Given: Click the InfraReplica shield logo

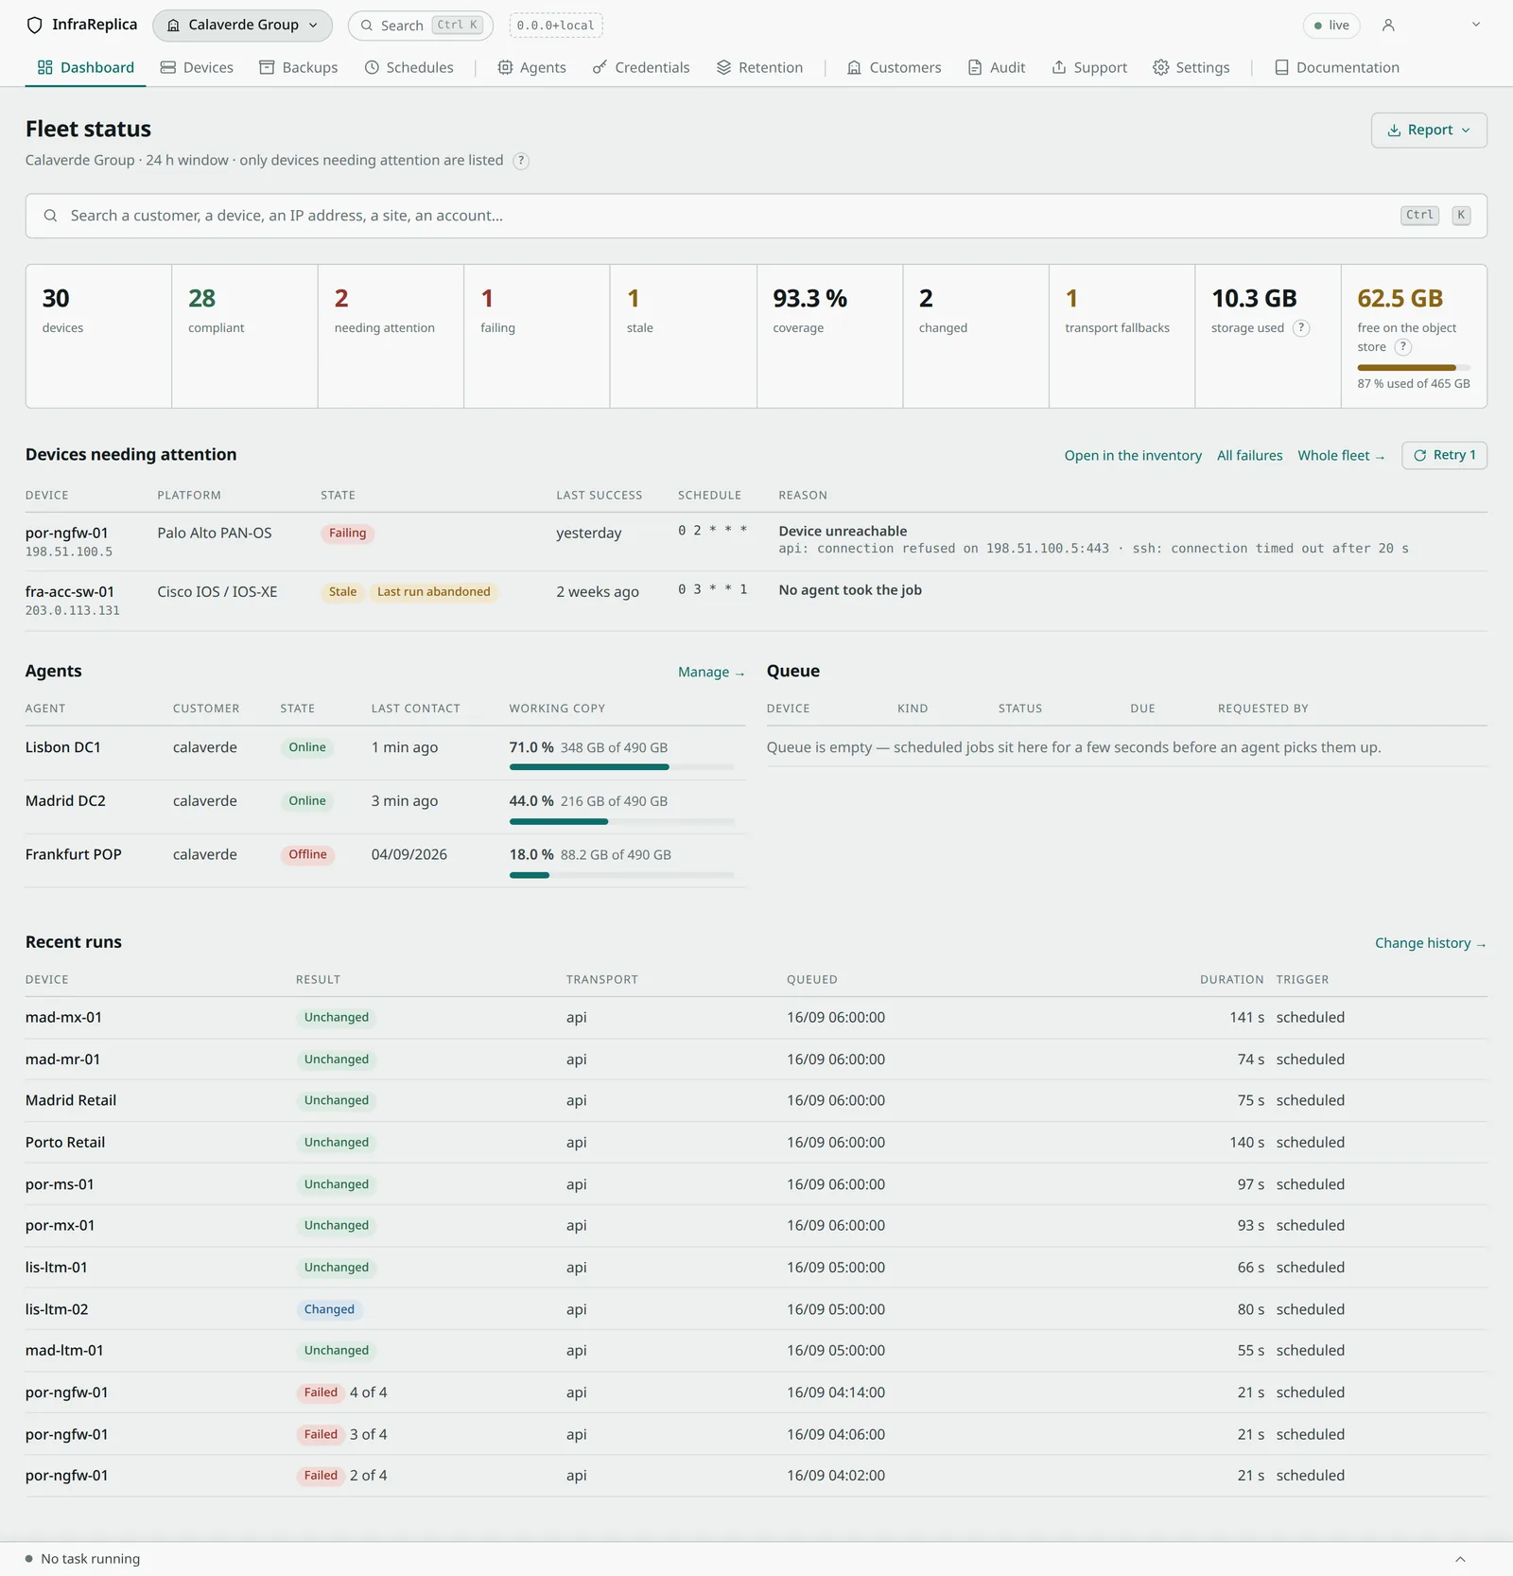Looking at the screenshot, I should 35,26.
